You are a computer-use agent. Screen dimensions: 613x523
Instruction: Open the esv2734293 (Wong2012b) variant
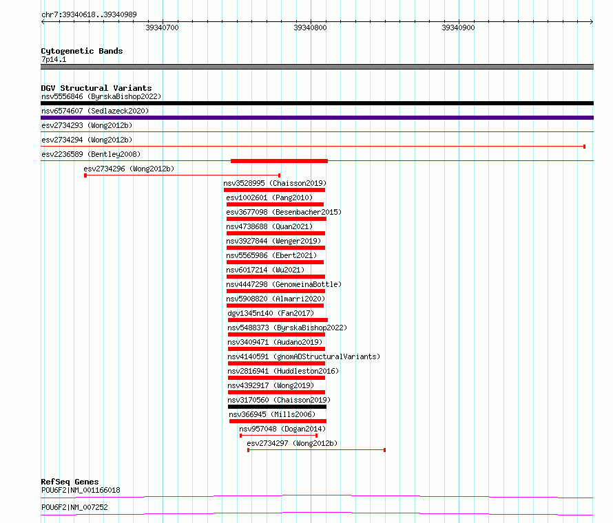87,125
